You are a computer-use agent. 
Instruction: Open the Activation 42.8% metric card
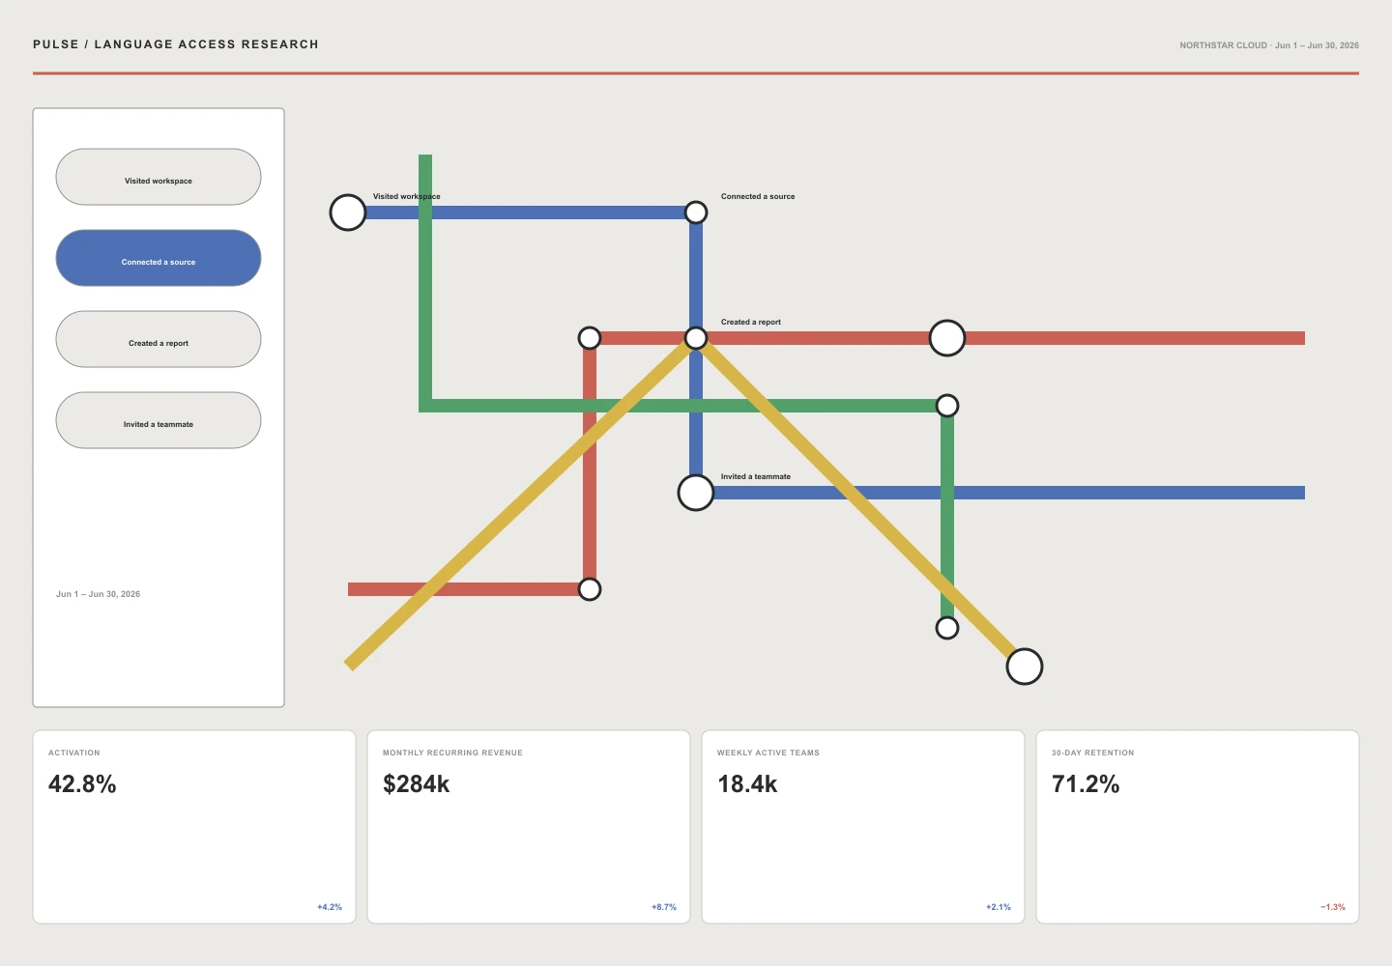pyautogui.click(x=194, y=827)
